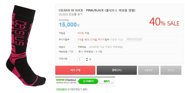Viewport: 185px width, 93px height.
Task: Click the CELSIUS W SOCK product title
Action: [97, 10]
